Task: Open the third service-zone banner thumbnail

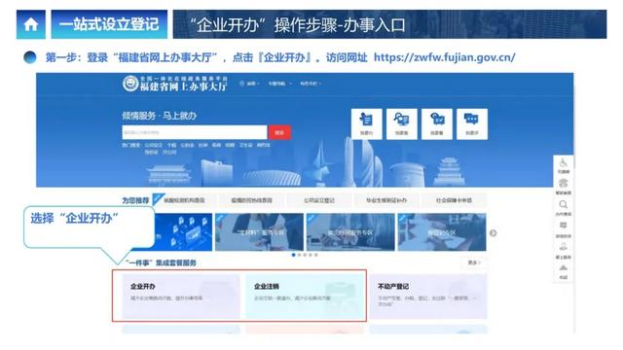Action: (350, 232)
